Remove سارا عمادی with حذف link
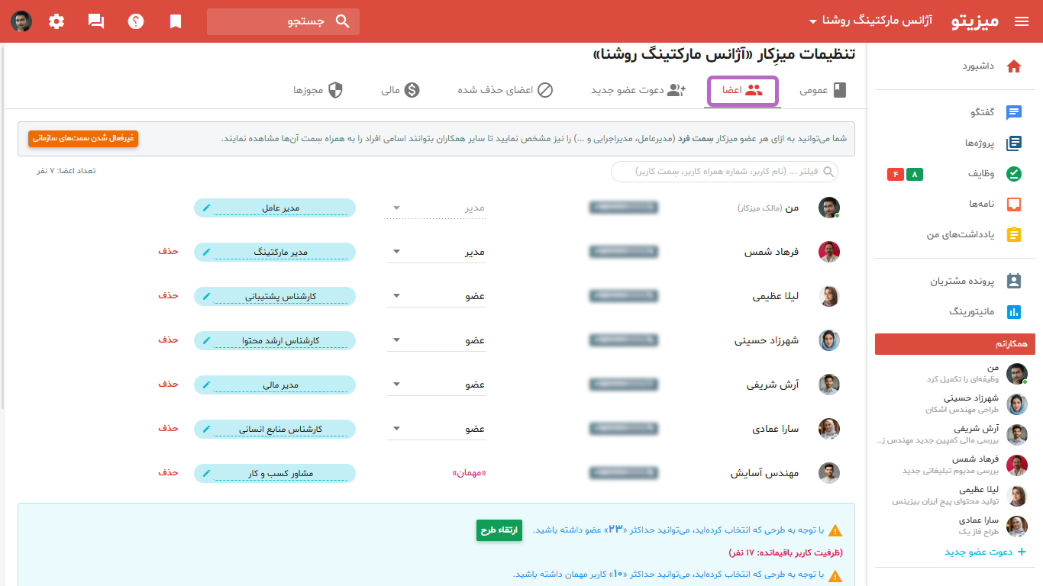The width and height of the screenshot is (1043, 586). click(x=168, y=428)
